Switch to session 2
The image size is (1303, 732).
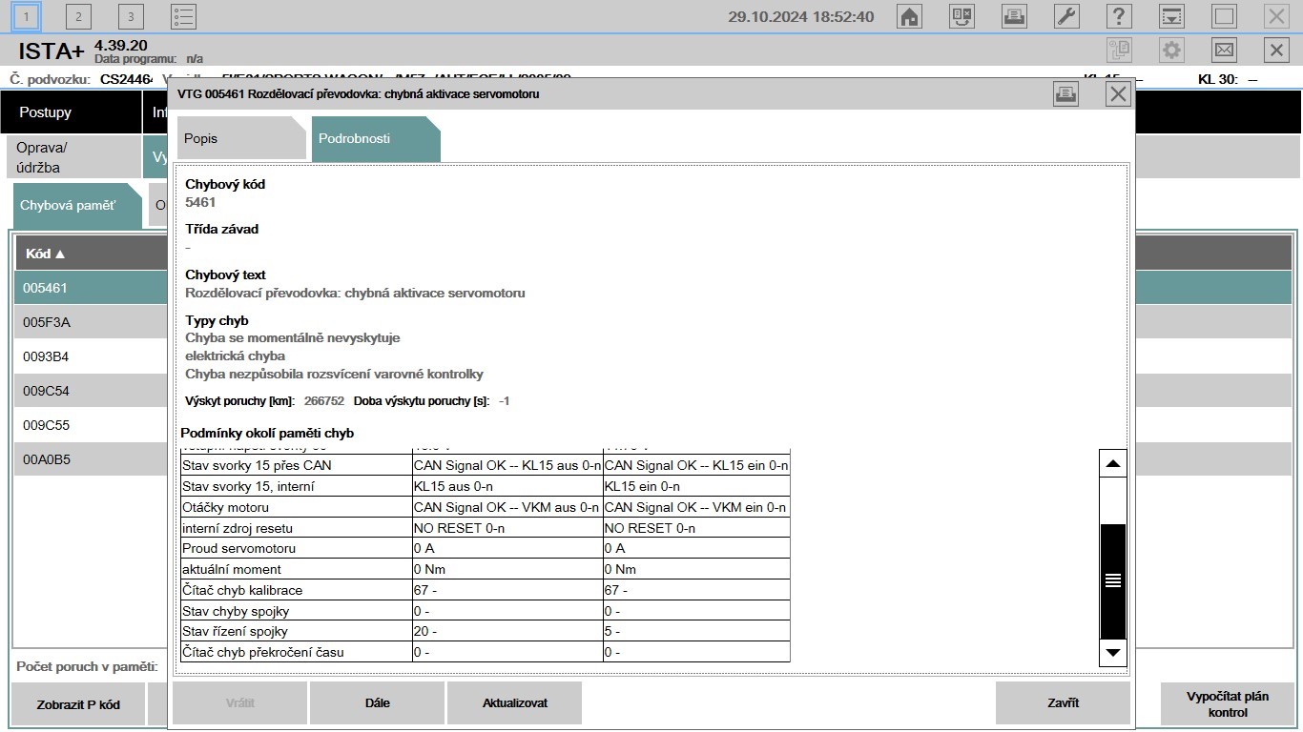(78, 16)
